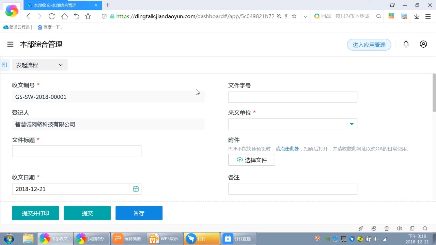Click the window tiling icon in the status bar

pyautogui.click(x=412, y=228)
